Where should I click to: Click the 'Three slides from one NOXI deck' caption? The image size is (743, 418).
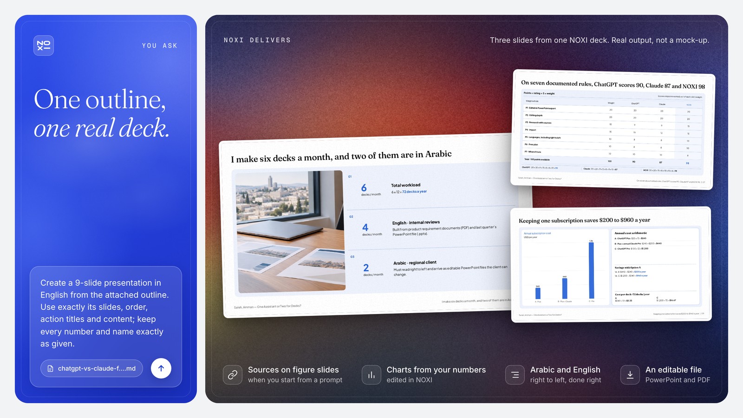[x=600, y=40]
